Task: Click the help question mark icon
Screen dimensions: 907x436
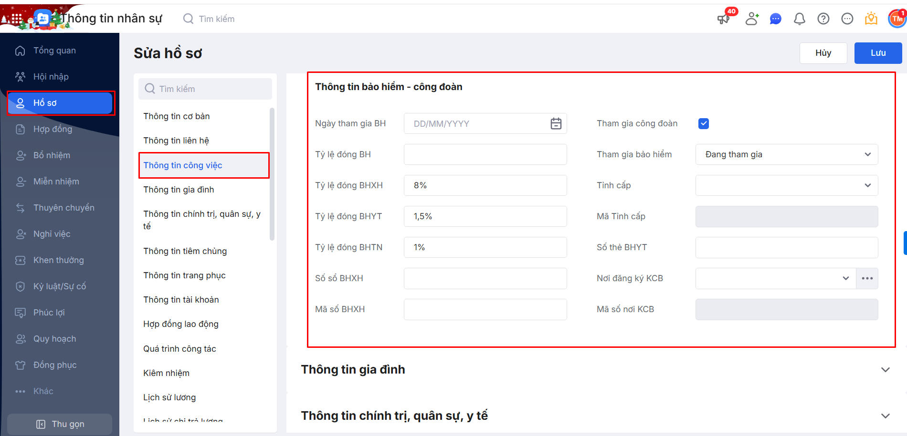Action: pyautogui.click(x=823, y=19)
